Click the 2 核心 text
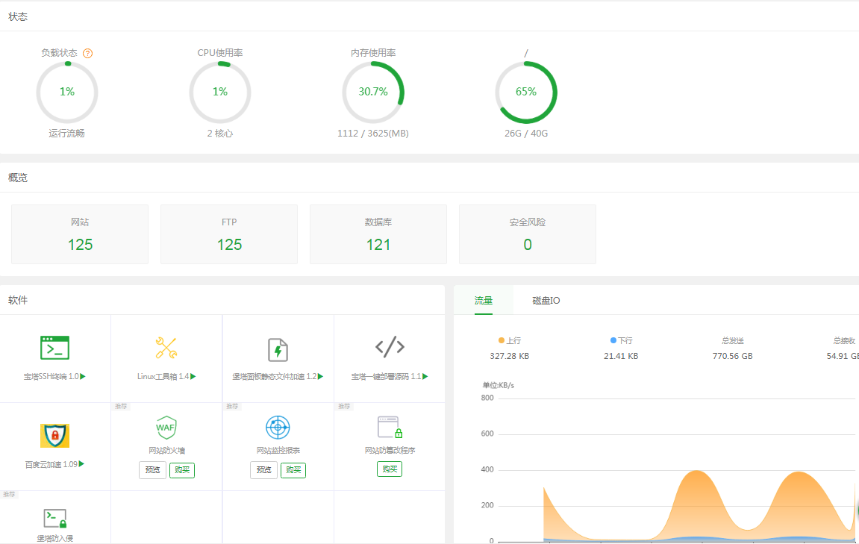This screenshot has height=544, width=859. (x=220, y=133)
